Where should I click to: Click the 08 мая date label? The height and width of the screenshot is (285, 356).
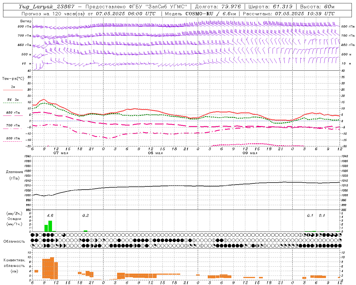155,153
